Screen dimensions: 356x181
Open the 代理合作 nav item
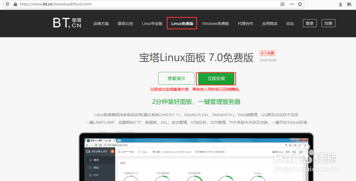click(245, 23)
